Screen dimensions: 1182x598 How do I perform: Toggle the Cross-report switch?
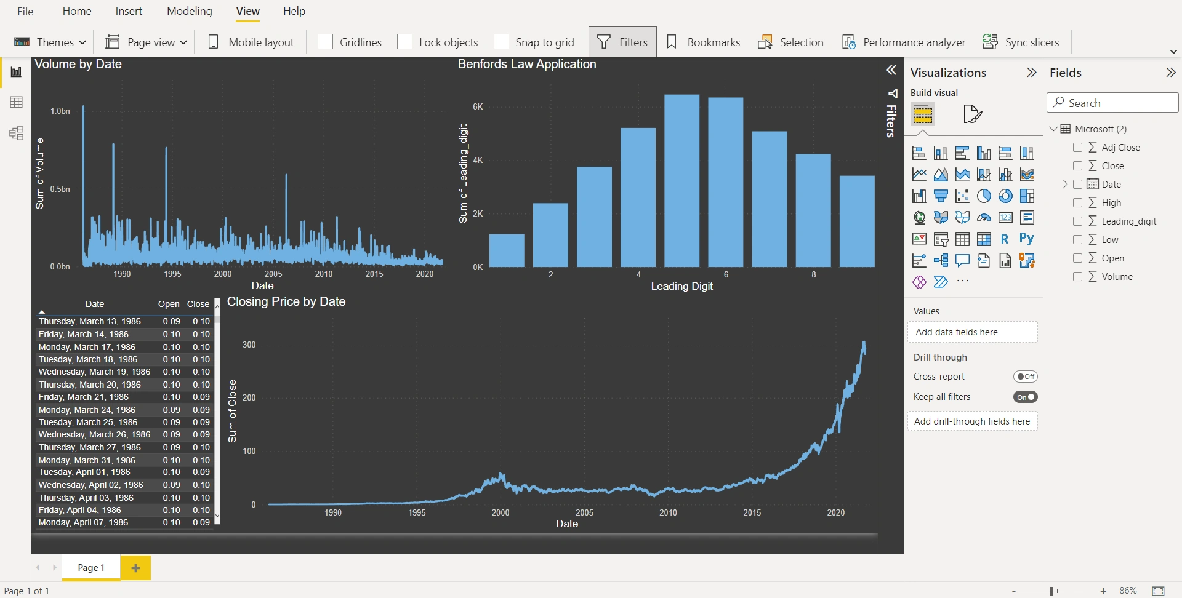[1026, 377]
